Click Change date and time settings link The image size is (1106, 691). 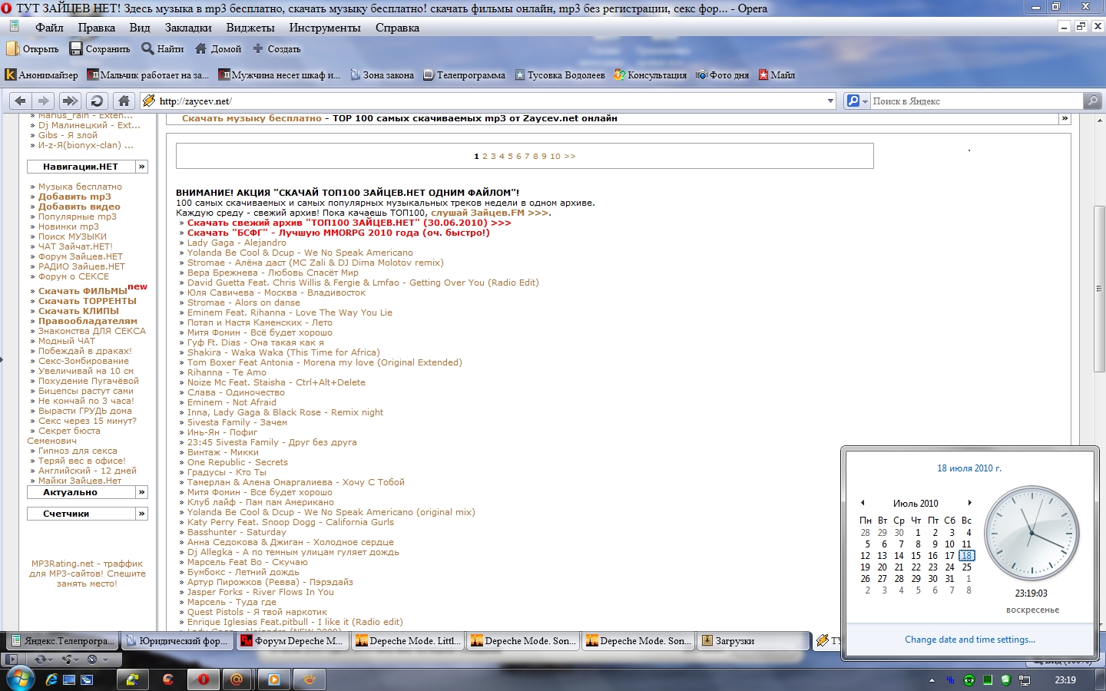[970, 640]
